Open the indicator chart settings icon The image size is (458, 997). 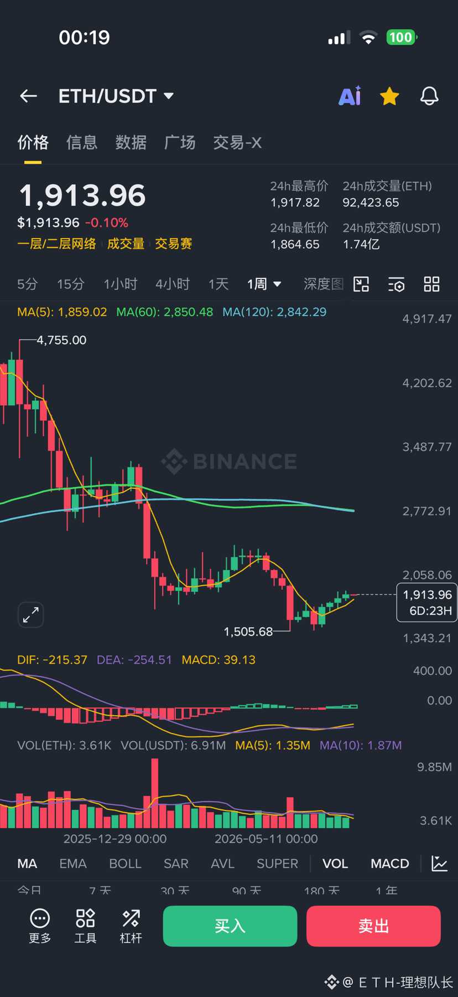point(440,864)
